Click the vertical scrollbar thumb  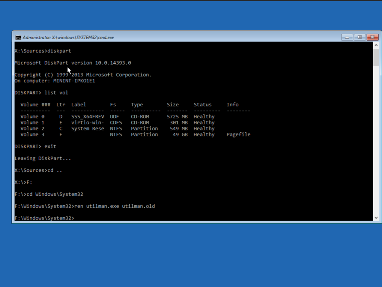point(376,57)
